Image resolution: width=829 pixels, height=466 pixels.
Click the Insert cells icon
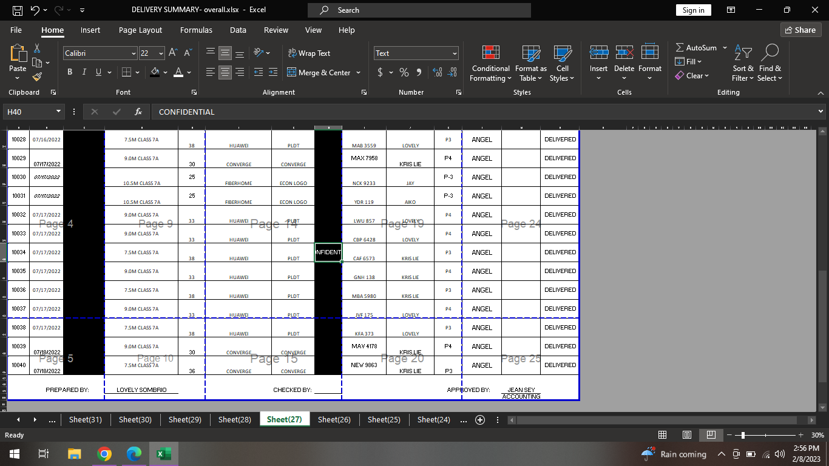[x=598, y=53]
